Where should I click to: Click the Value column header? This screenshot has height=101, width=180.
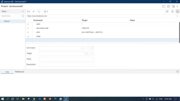tap(132, 20)
